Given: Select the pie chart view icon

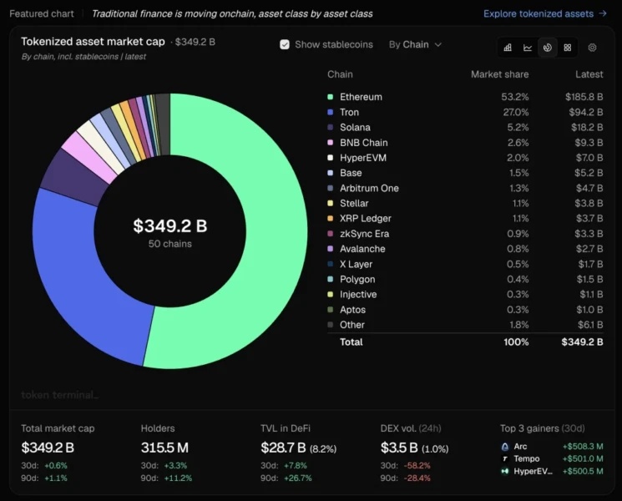Looking at the screenshot, I should coord(548,48).
